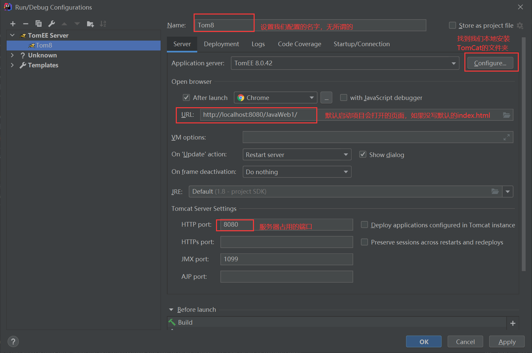Enable Preserve sessions across restarts and redeploys
This screenshot has height=353, width=532.
pyautogui.click(x=364, y=242)
